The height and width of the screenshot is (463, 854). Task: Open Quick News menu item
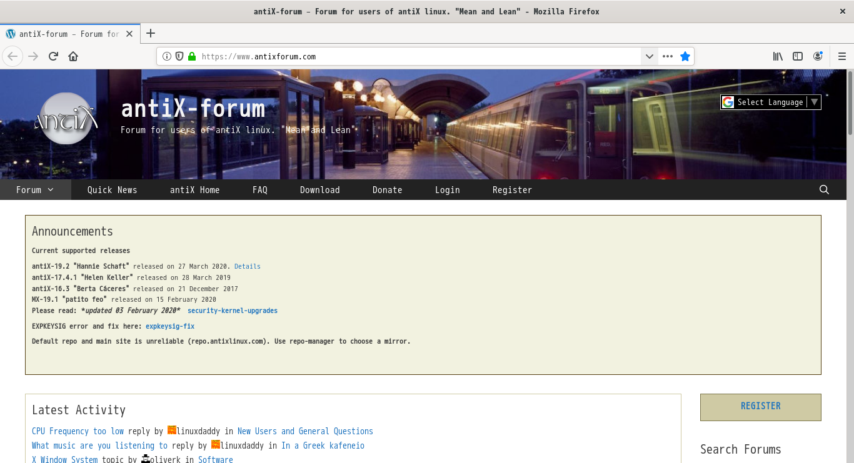pyautogui.click(x=112, y=190)
